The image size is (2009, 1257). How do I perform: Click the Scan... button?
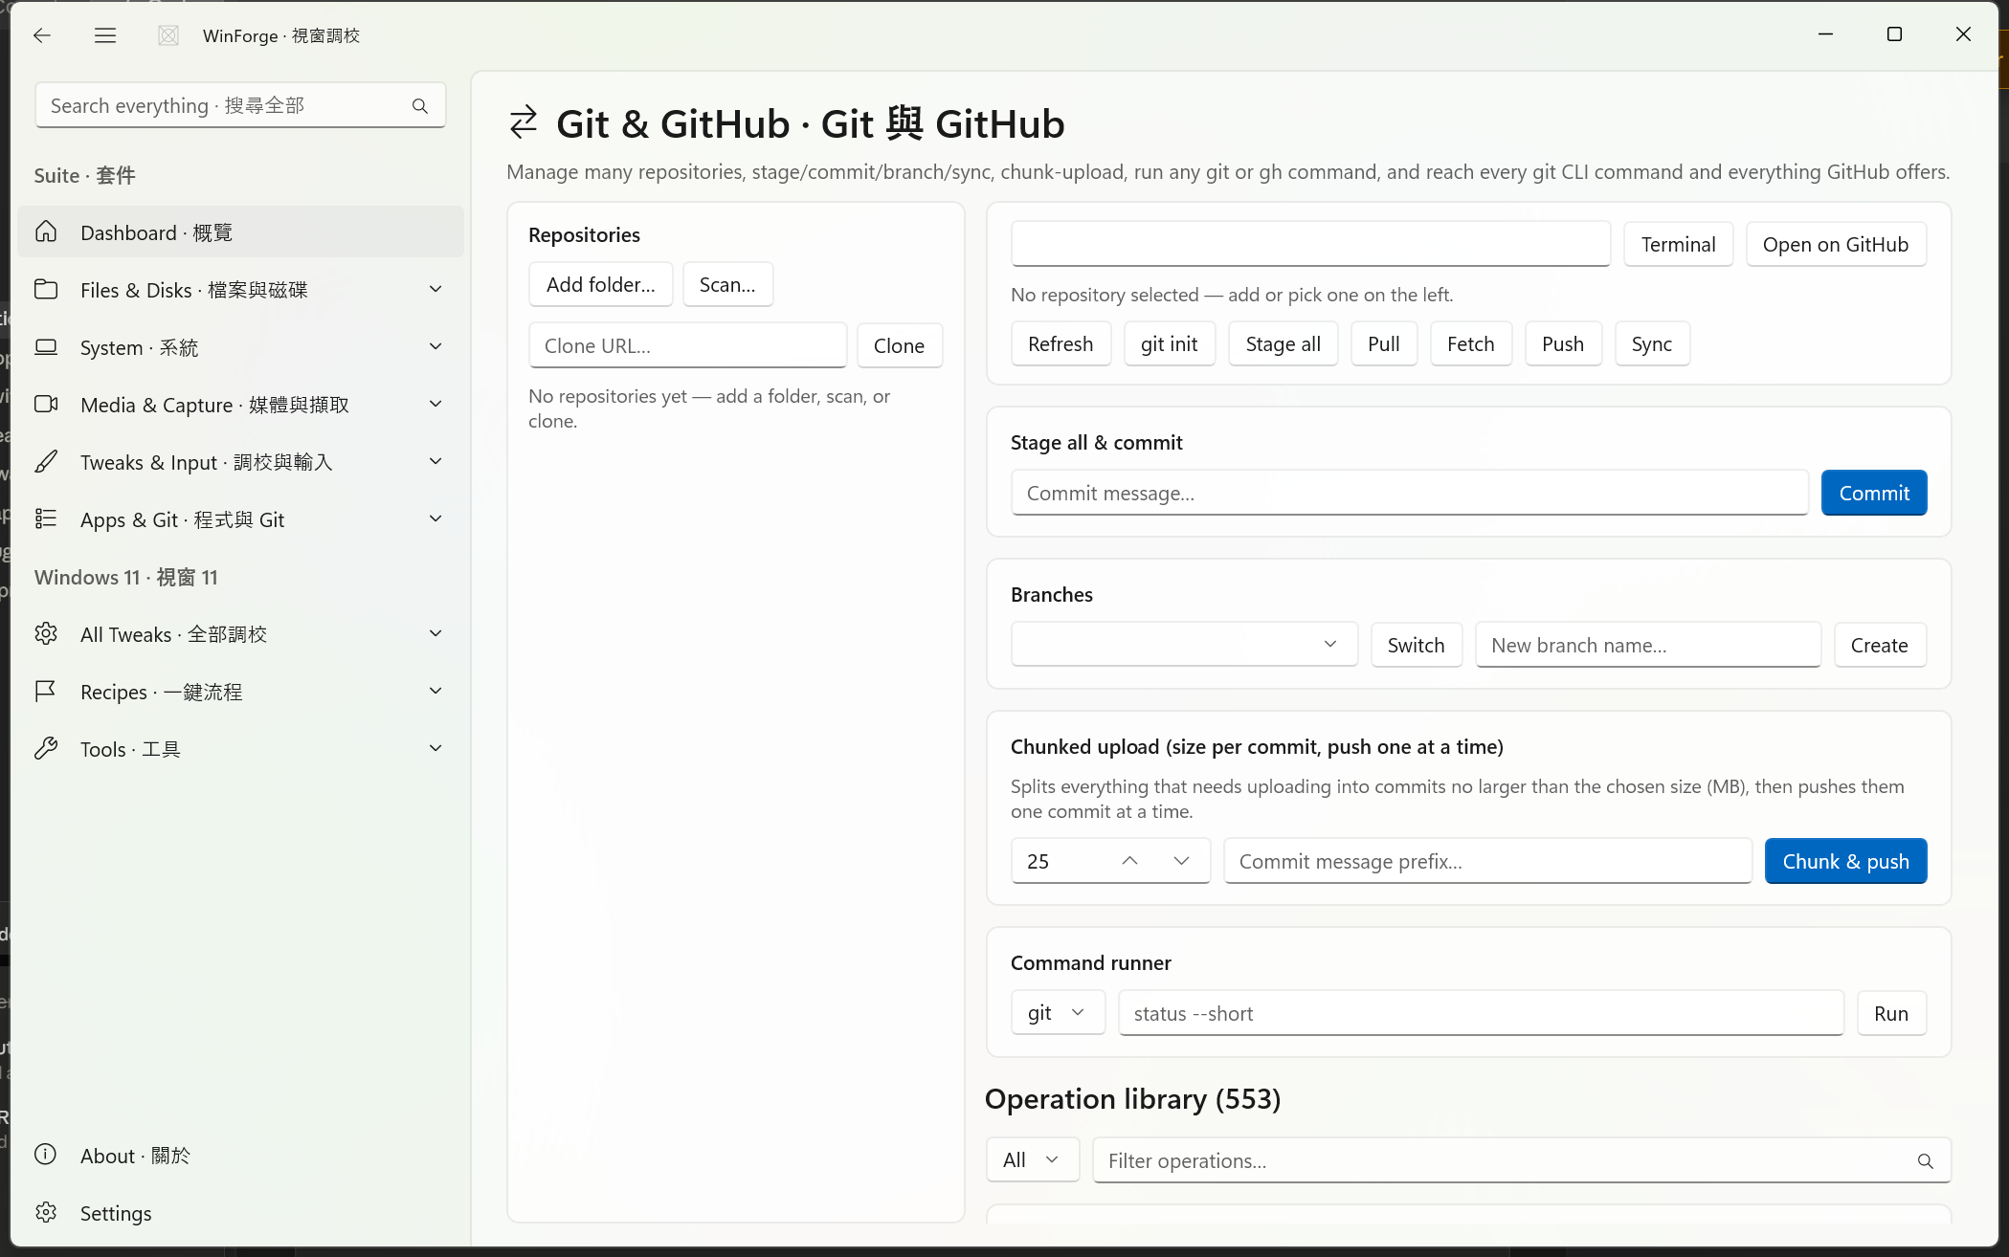[x=727, y=284]
